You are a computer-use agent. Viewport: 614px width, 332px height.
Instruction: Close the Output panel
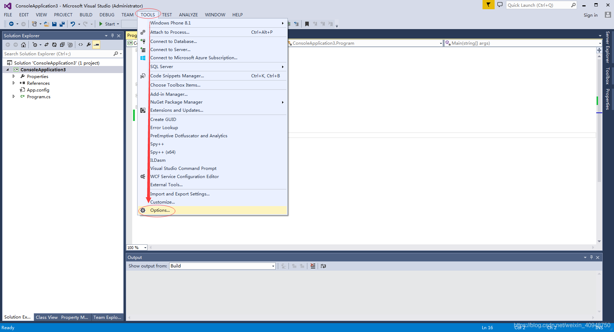pyautogui.click(x=598, y=258)
